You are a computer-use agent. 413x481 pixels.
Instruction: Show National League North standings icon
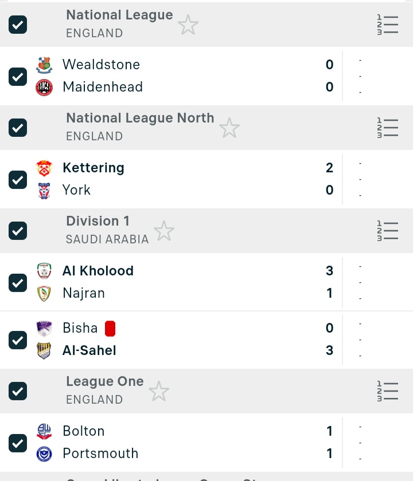pos(387,128)
